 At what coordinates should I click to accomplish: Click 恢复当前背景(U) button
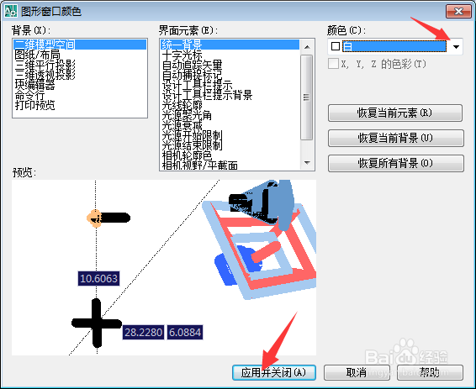pos(396,139)
